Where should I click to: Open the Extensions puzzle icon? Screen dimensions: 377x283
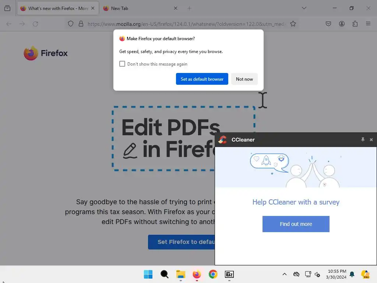click(355, 24)
